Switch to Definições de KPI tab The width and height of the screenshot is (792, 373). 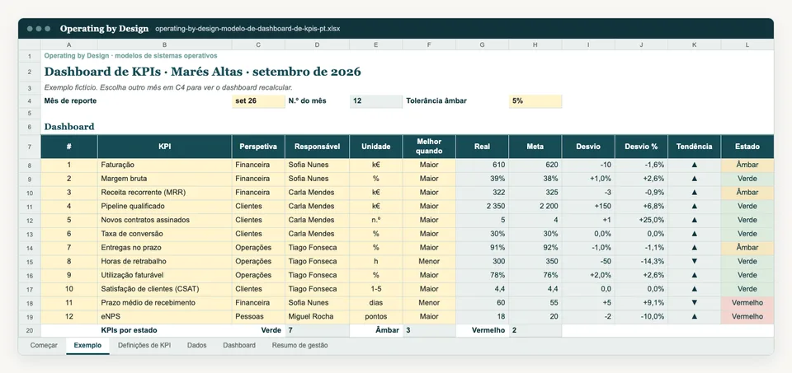pos(144,346)
